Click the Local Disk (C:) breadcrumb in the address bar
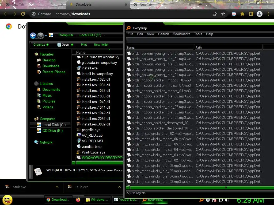This screenshot has height=205, width=274. [90, 35]
